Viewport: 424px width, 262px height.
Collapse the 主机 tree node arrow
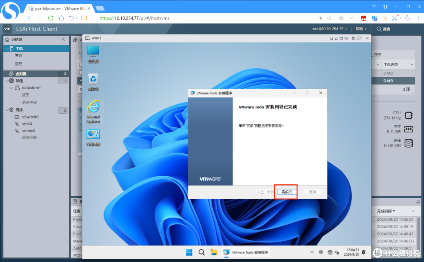[x=7, y=49]
